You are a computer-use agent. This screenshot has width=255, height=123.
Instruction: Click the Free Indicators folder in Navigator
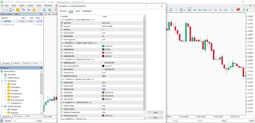pos(18,100)
